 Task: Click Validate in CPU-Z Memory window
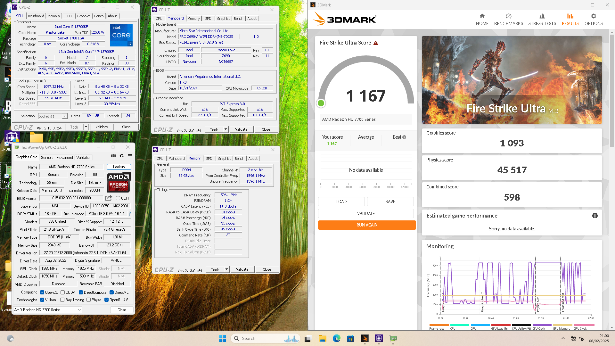point(242,269)
